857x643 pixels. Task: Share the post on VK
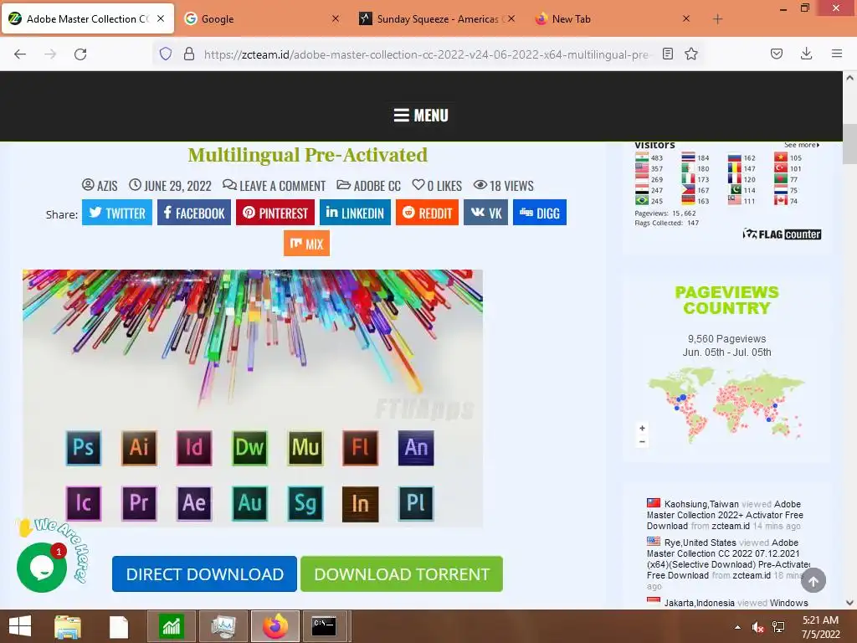pyautogui.click(x=486, y=213)
